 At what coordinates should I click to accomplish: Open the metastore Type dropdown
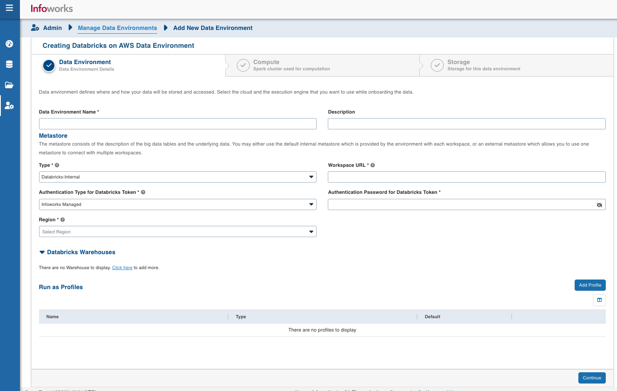(178, 177)
